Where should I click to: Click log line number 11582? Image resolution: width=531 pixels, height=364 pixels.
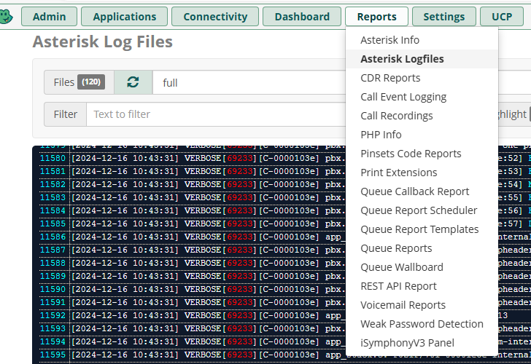click(x=53, y=184)
